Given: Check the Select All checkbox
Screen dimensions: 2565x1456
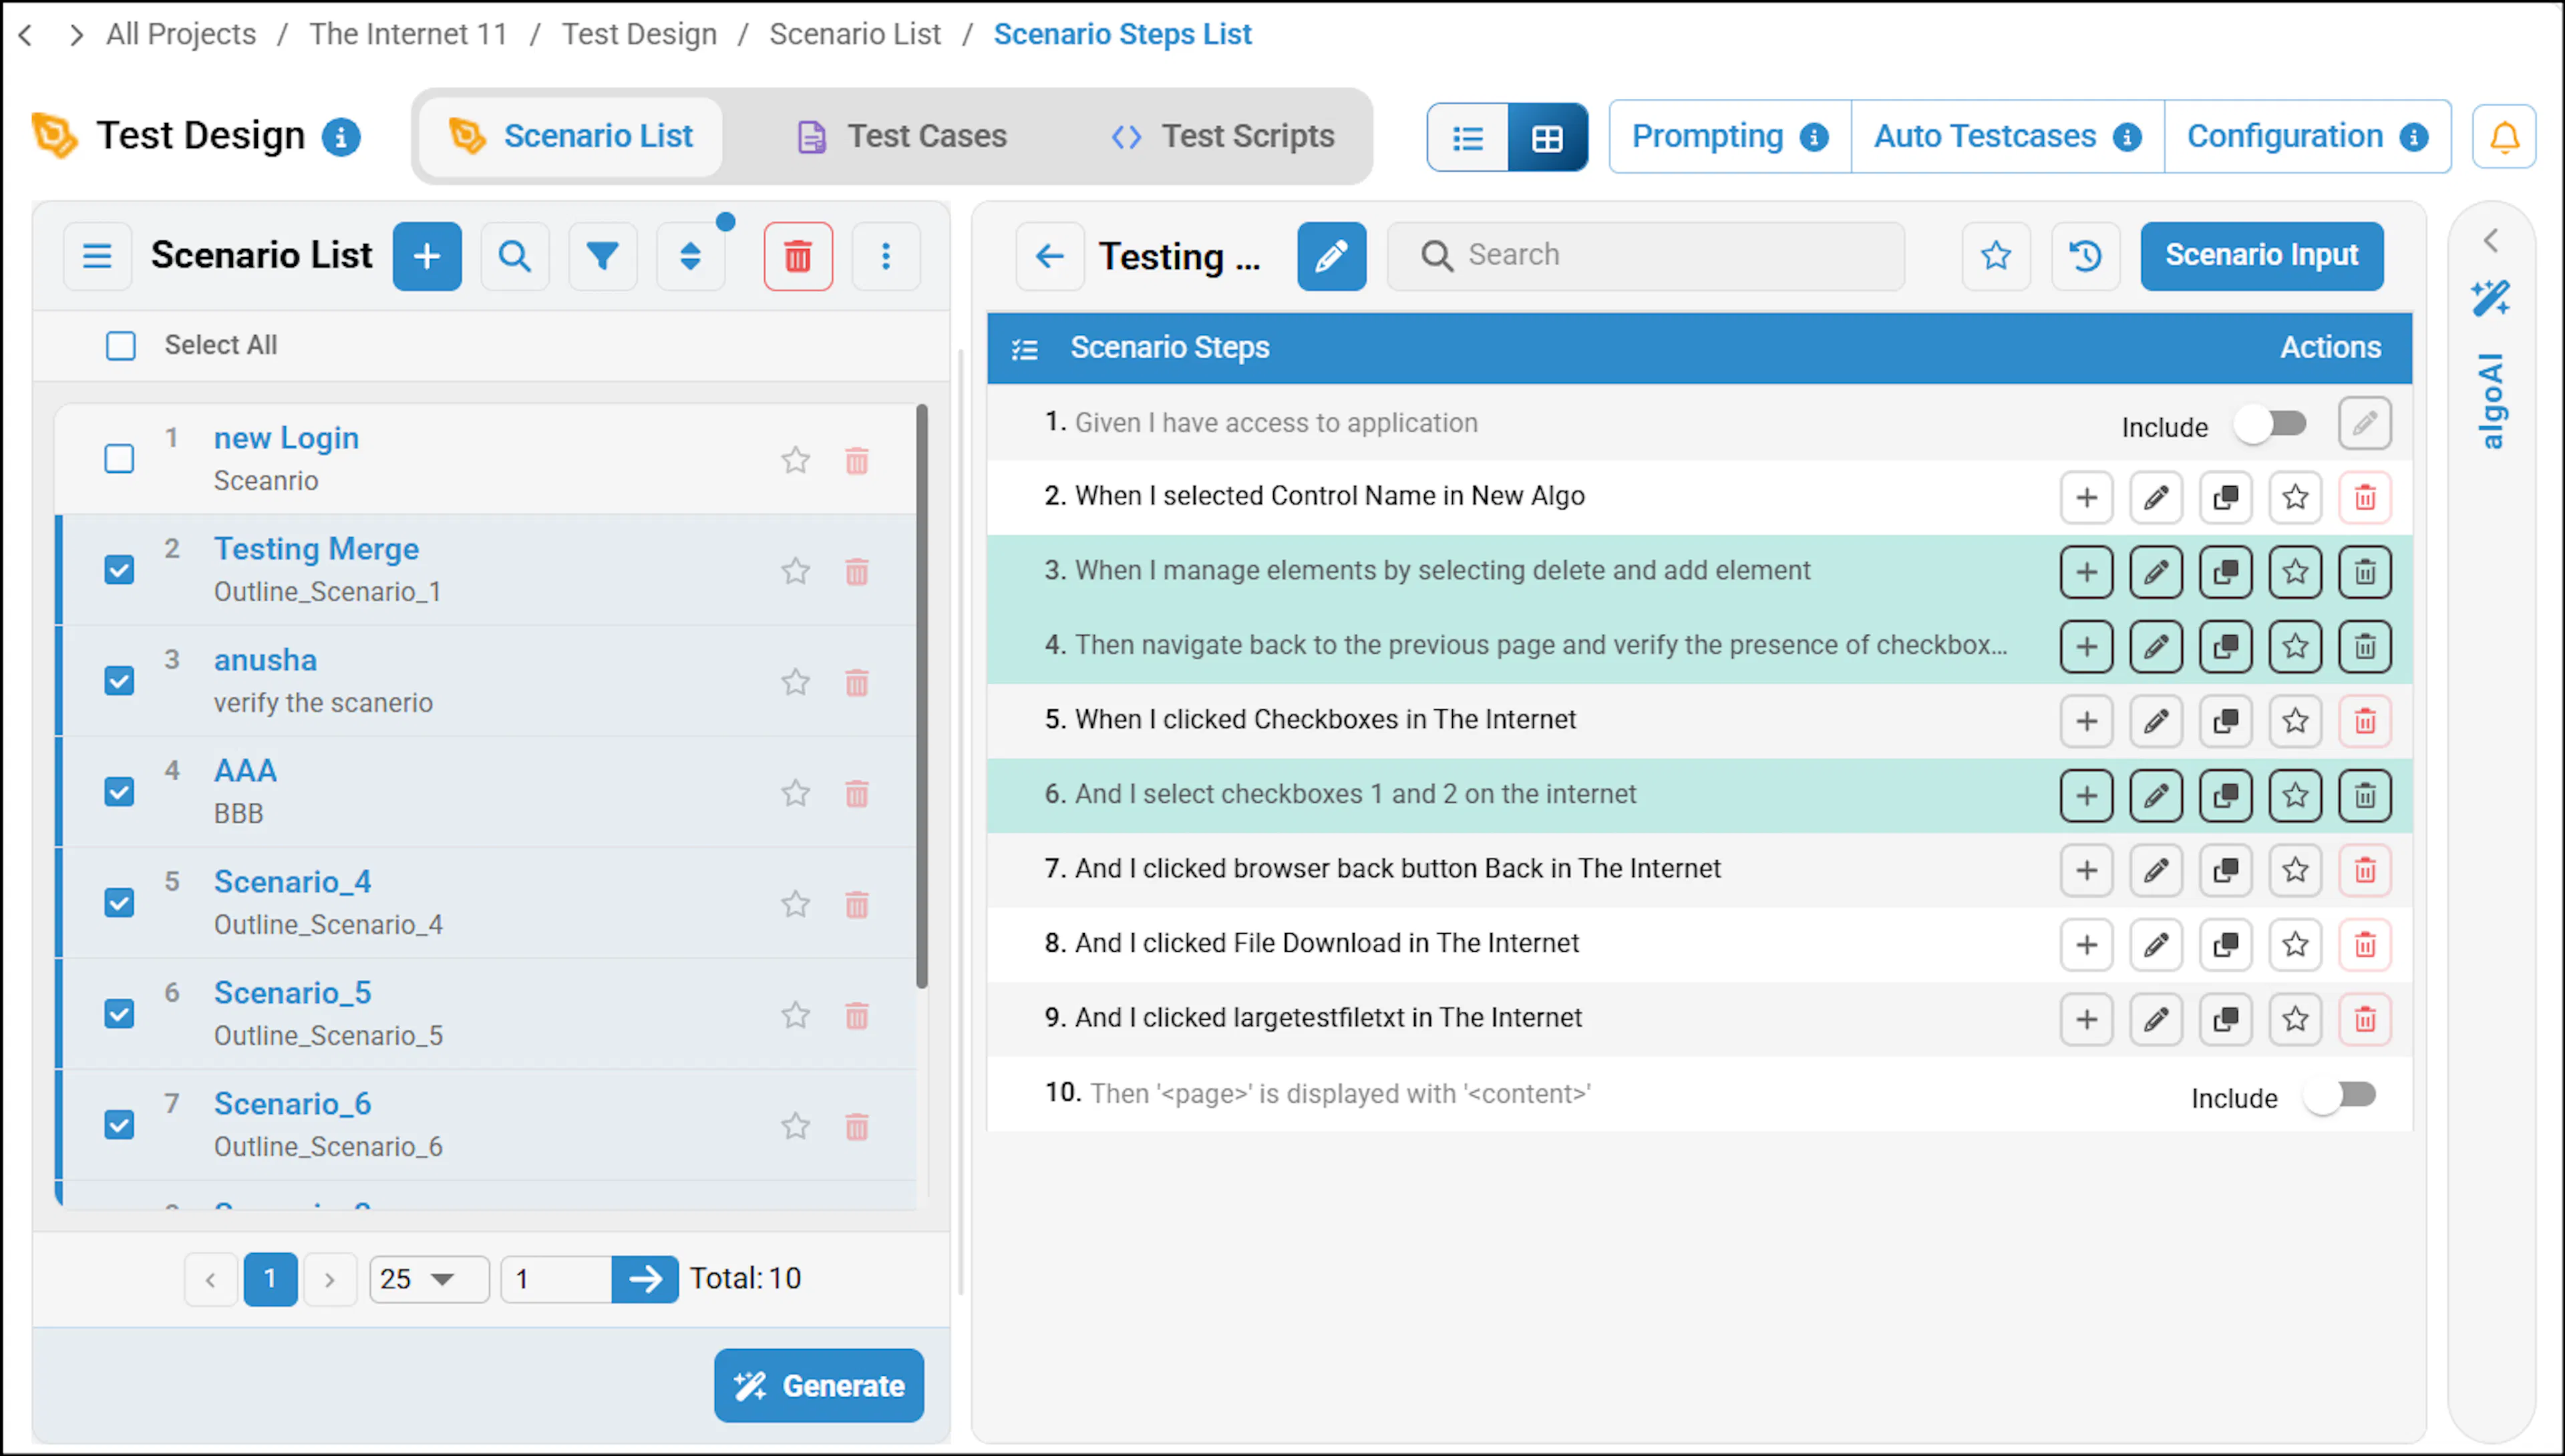Looking at the screenshot, I should [x=121, y=345].
